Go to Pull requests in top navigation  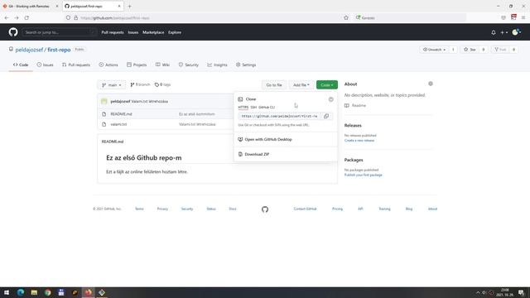[x=113, y=32]
